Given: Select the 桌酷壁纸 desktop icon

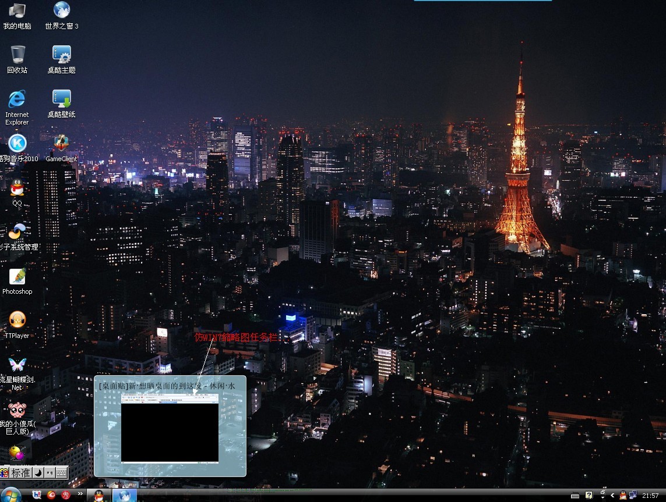Looking at the screenshot, I should [x=62, y=104].
